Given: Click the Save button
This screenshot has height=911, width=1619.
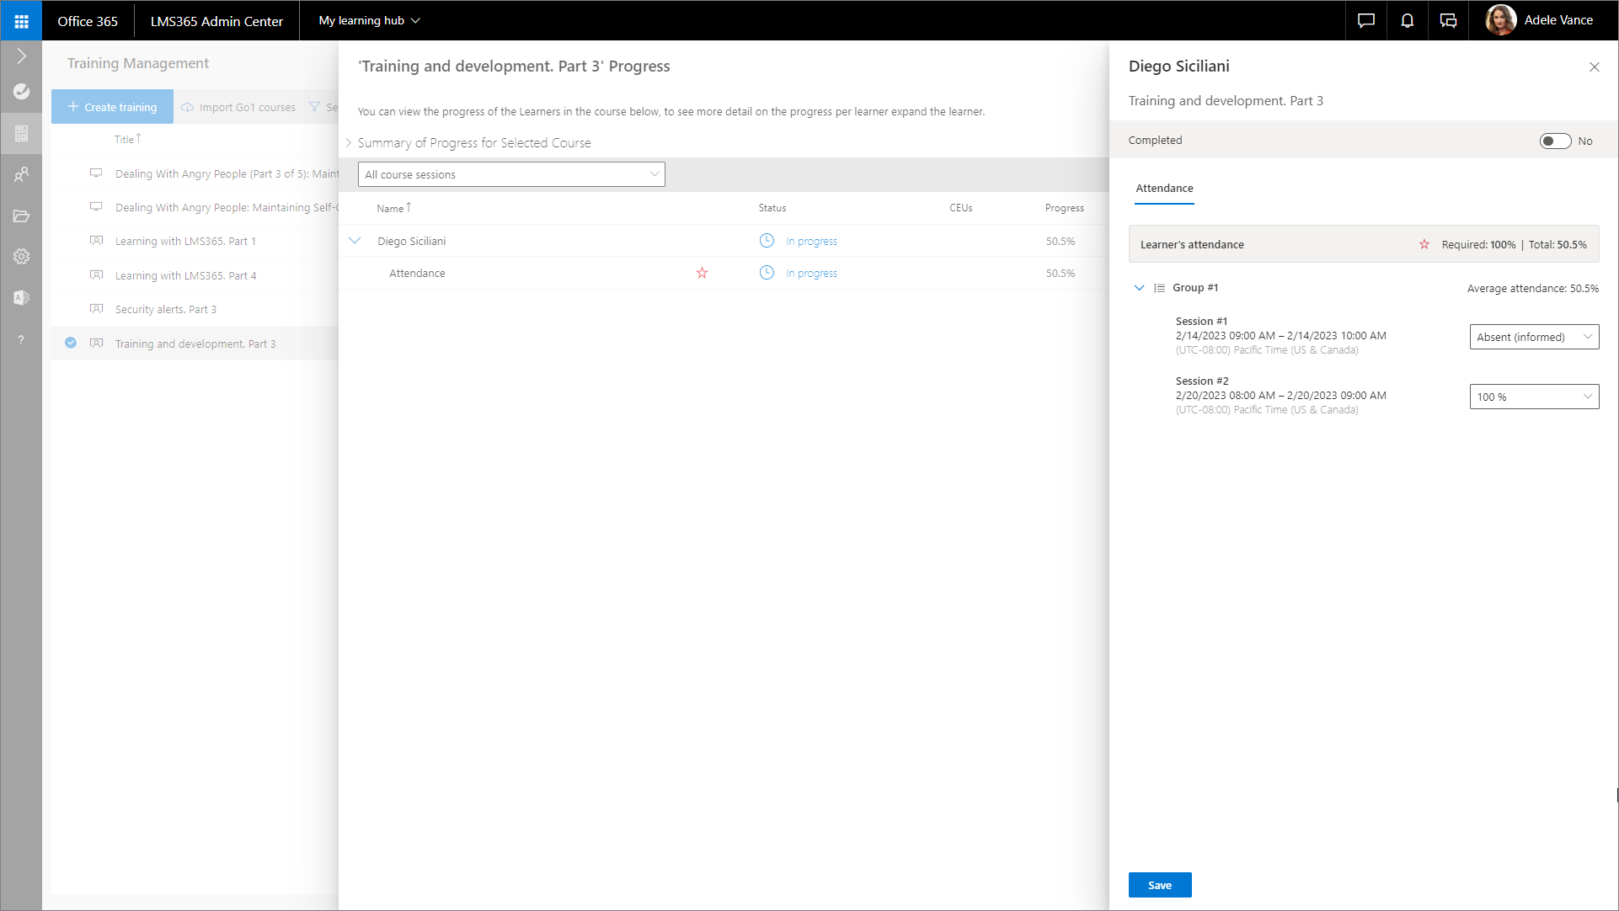Looking at the screenshot, I should coord(1159,885).
